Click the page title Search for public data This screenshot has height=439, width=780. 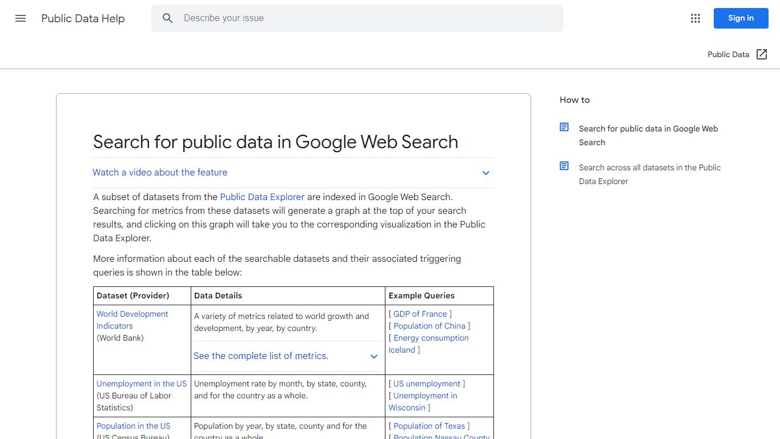[x=276, y=142]
